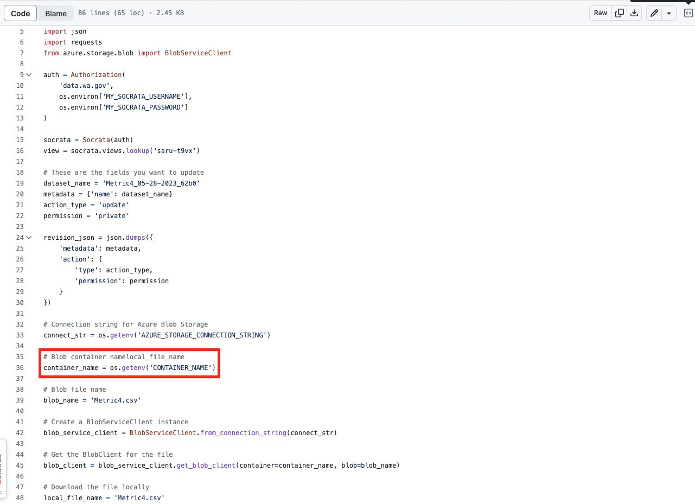
Task: Select line number 42
Action: point(20,433)
